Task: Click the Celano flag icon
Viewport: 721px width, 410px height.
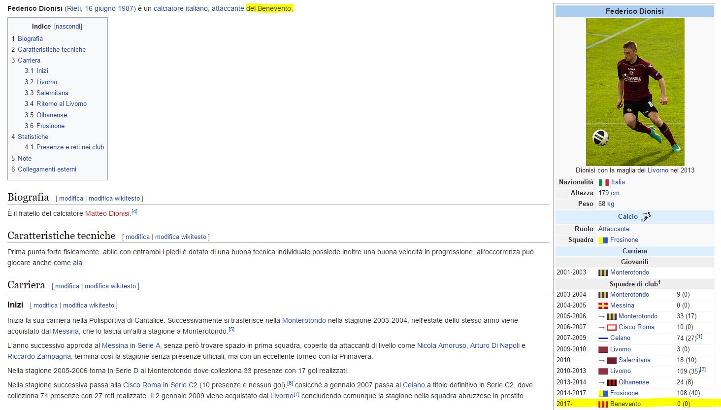Action: pyautogui.click(x=603, y=338)
